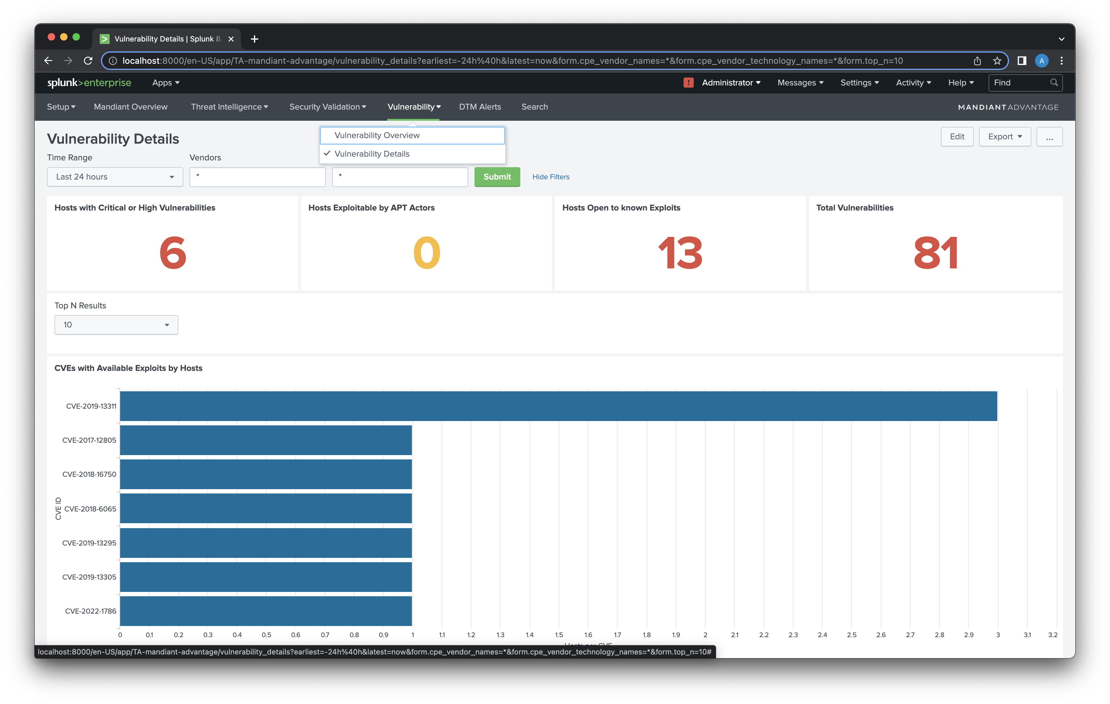Click the red alert icon beside Administrator
The image size is (1110, 704).
[x=688, y=83]
